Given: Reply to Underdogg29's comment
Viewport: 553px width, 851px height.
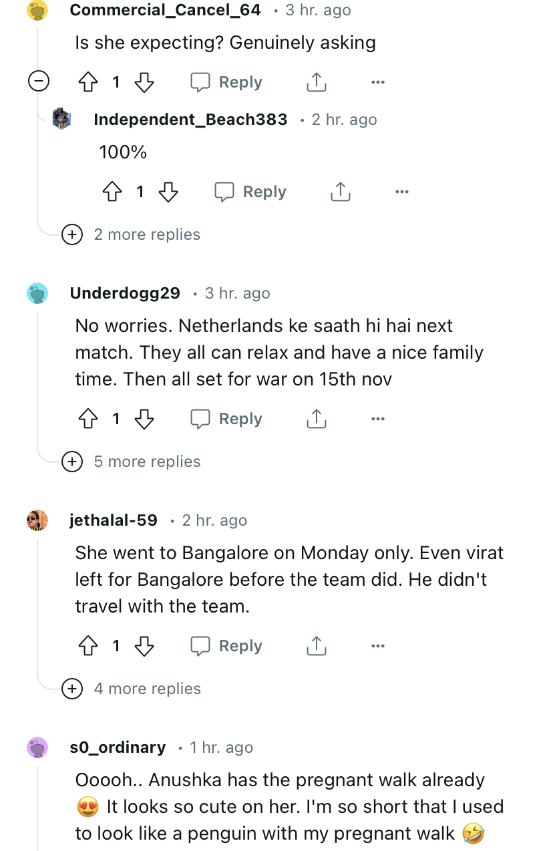Looking at the screenshot, I should pyautogui.click(x=226, y=419).
